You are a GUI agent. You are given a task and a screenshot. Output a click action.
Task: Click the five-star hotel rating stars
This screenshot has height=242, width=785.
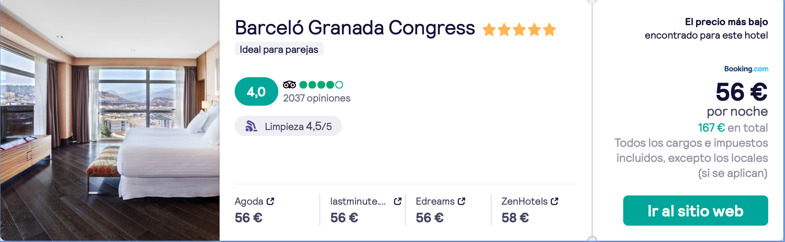(519, 30)
